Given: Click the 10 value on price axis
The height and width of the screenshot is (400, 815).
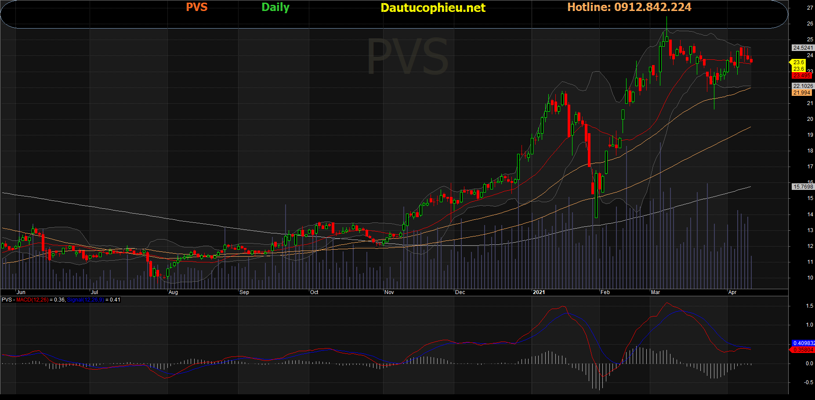Looking at the screenshot, I should (x=810, y=278).
